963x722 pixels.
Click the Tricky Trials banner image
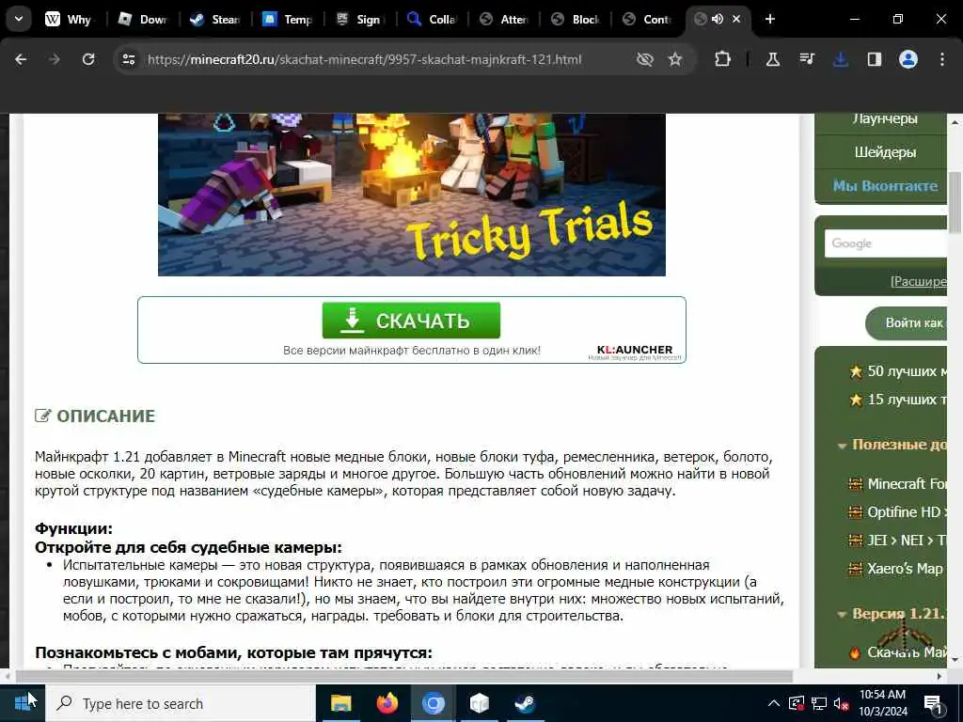pos(412,195)
